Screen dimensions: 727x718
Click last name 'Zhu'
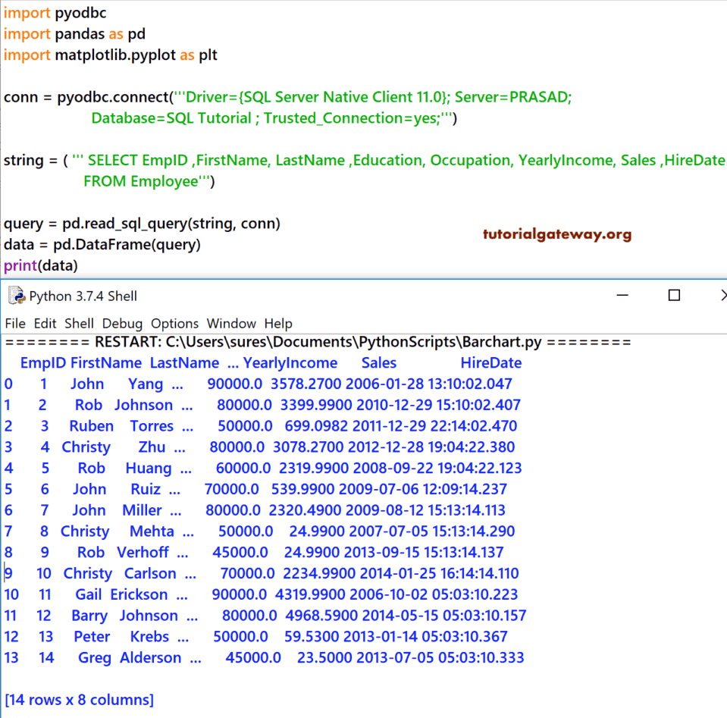click(x=152, y=447)
